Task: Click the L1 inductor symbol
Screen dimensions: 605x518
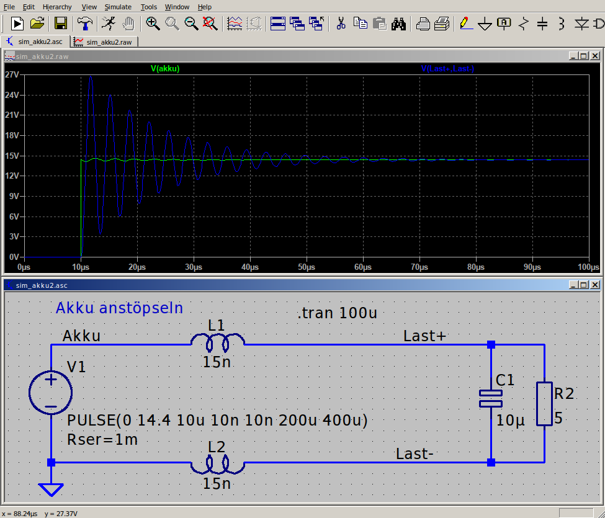Action: pyautogui.click(x=218, y=342)
